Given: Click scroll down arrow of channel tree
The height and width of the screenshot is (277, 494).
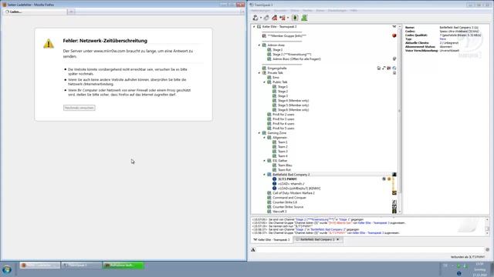Looking at the screenshot, I should 400,212.
